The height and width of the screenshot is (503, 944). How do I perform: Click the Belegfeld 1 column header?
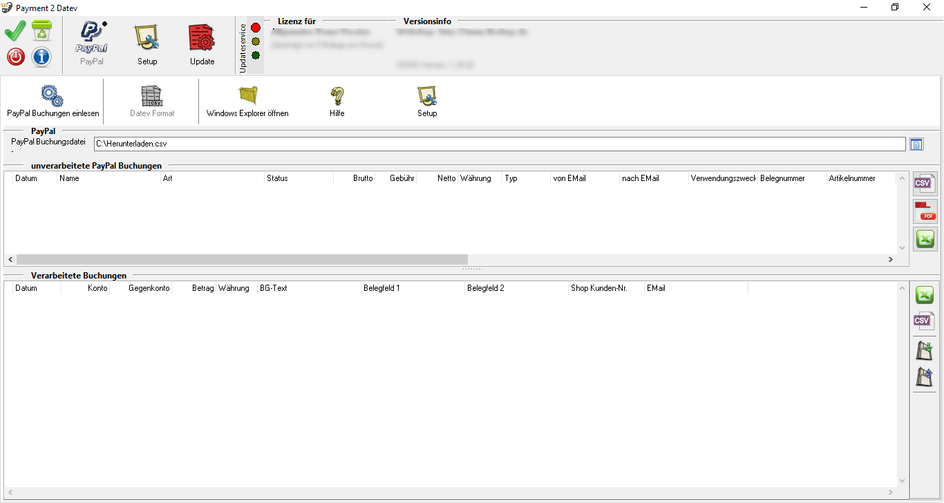tap(412, 288)
